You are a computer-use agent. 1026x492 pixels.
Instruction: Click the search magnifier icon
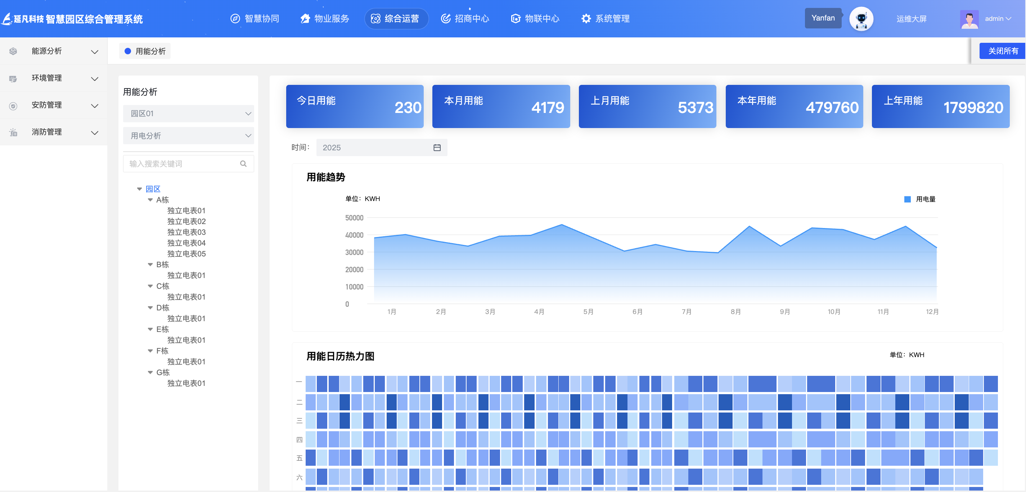[x=243, y=164]
